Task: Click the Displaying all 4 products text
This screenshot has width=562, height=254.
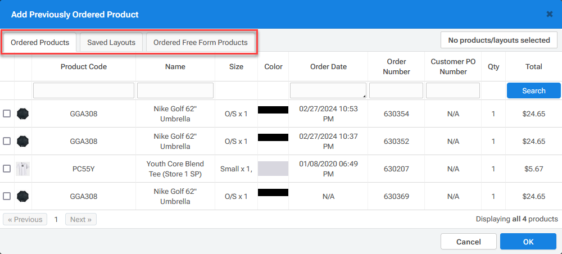Action: click(517, 219)
